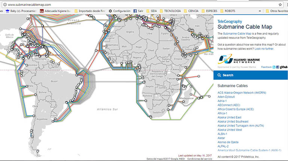Select Africa Coast to Europe (ACE) cable
Screen dimensions: 288x161
click(x=236, y=109)
